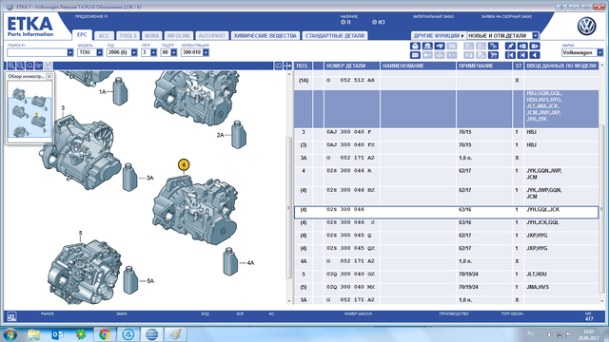Open Outlook from the taskbar

[57, 334]
